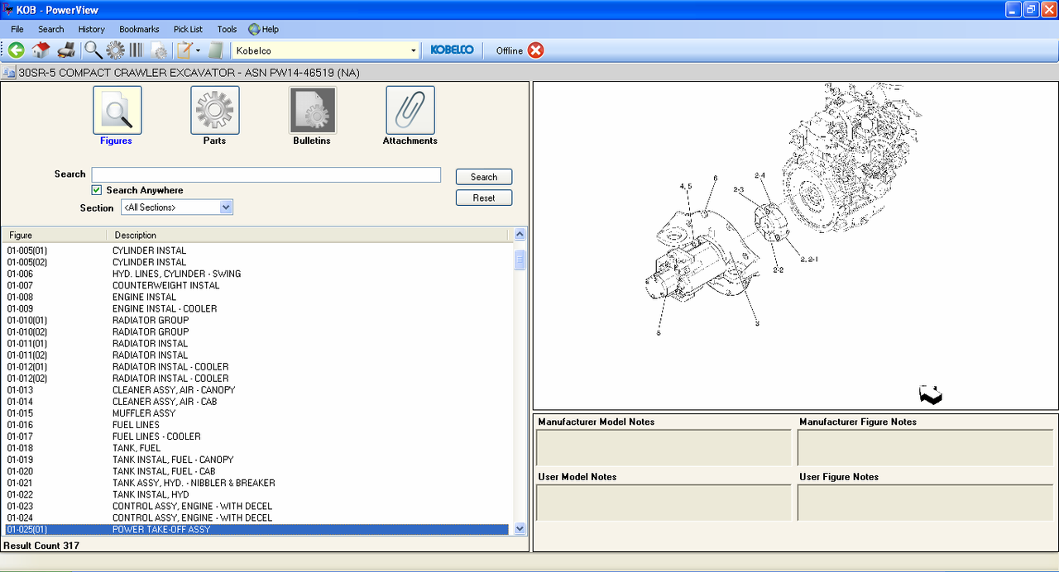Select figure 01-025(01) POWER TAKE-OFF ASSY

click(x=257, y=529)
